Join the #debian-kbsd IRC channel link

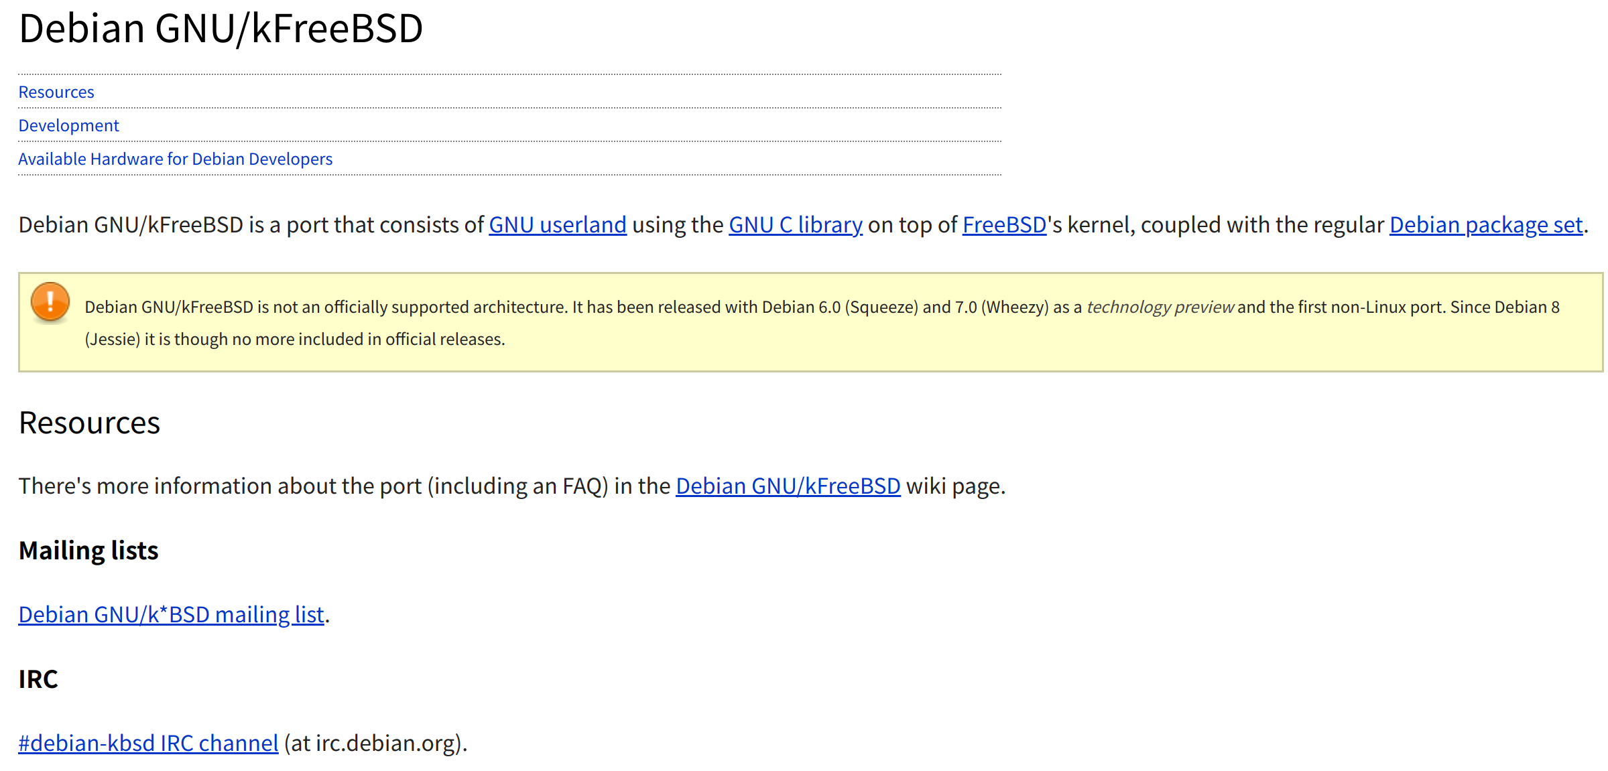point(148,743)
